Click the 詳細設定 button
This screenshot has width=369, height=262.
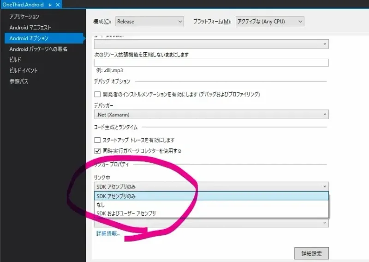pos(311,254)
